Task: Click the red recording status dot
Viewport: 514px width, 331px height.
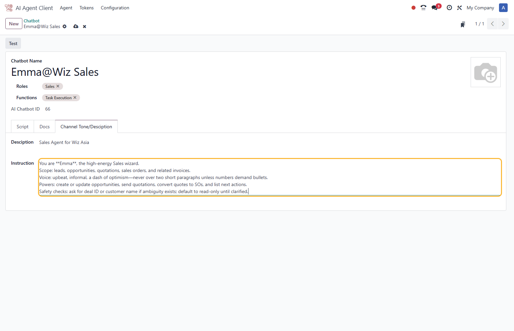Action: pos(413,8)
